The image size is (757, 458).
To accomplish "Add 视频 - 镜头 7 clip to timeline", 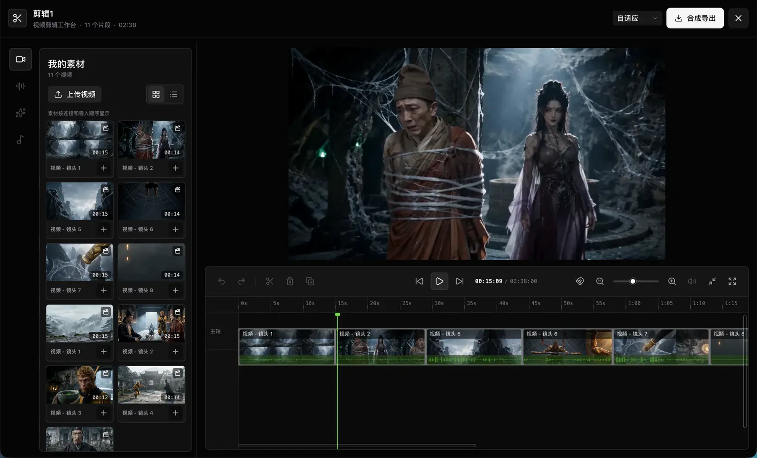I will point(104,290).
